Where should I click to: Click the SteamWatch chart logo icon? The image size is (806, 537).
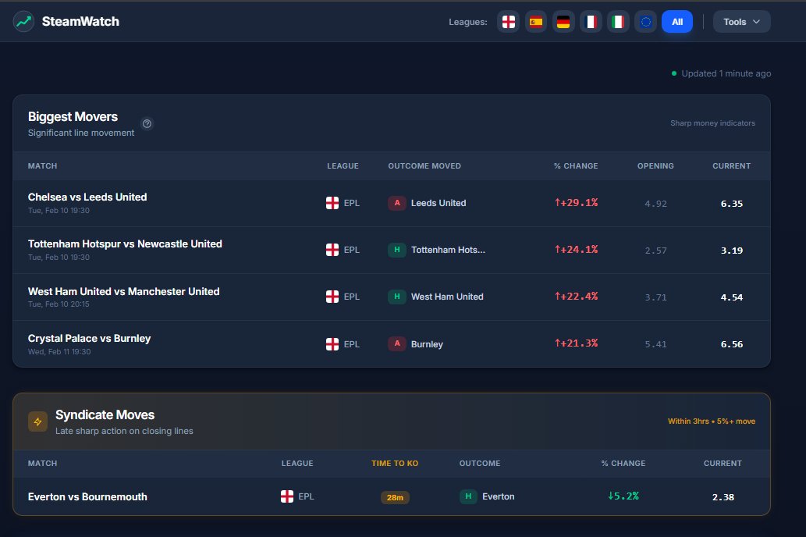tap(23, 22)
